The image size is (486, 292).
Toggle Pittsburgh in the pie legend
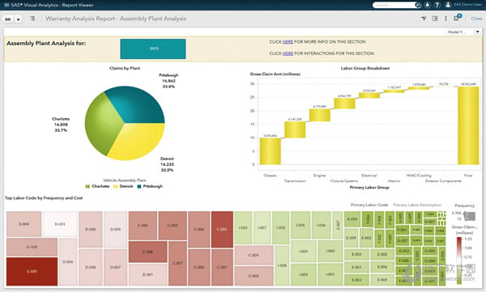(x=150, y=186)
